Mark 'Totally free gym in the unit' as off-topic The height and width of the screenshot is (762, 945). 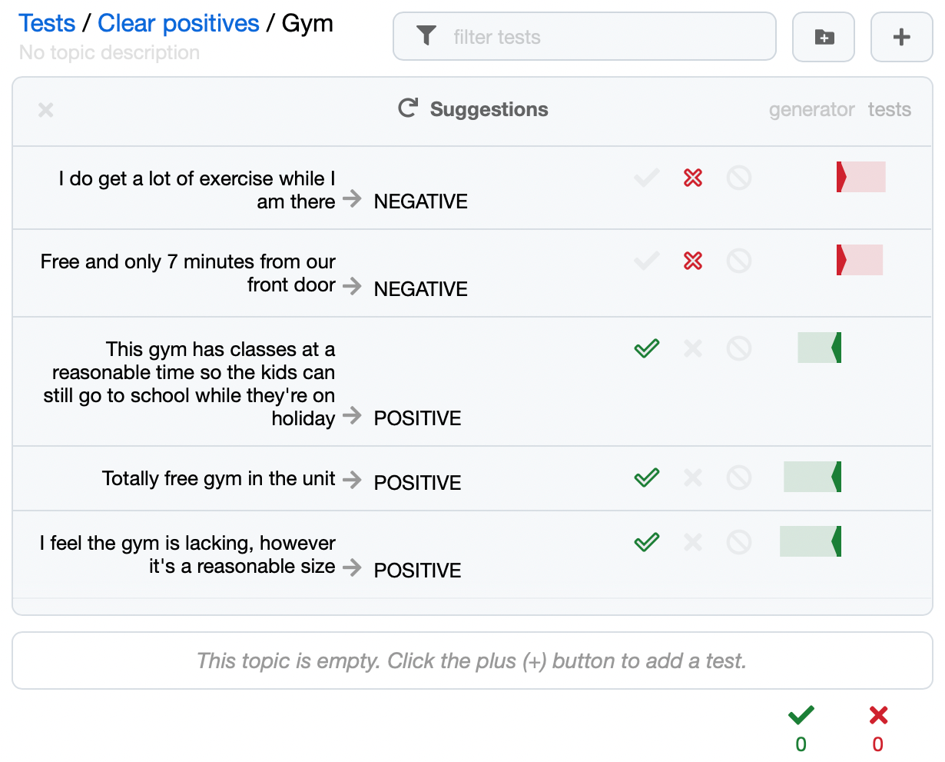tap(739, 478)
